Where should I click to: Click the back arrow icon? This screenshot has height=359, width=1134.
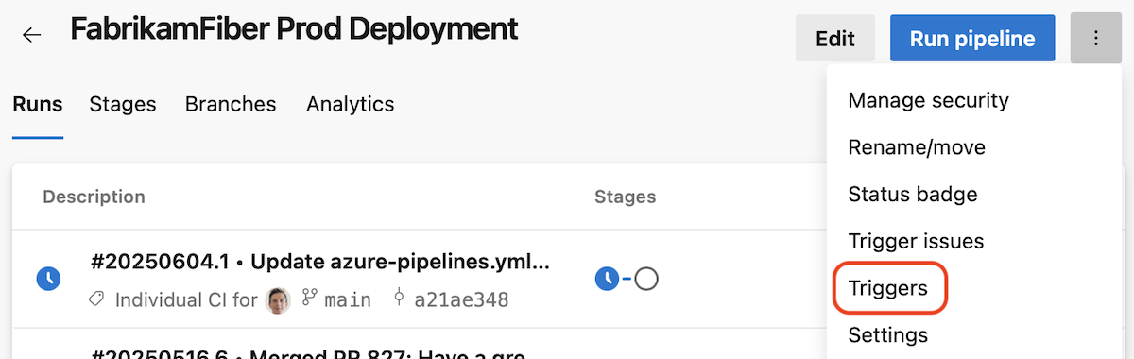point(32,36)
